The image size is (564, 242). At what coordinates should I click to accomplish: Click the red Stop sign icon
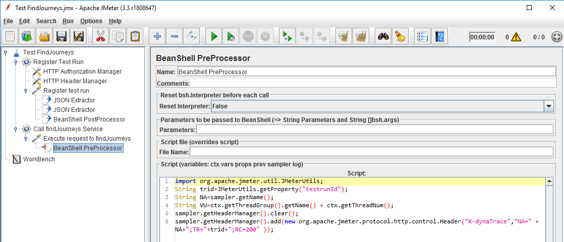click(248, 36)
